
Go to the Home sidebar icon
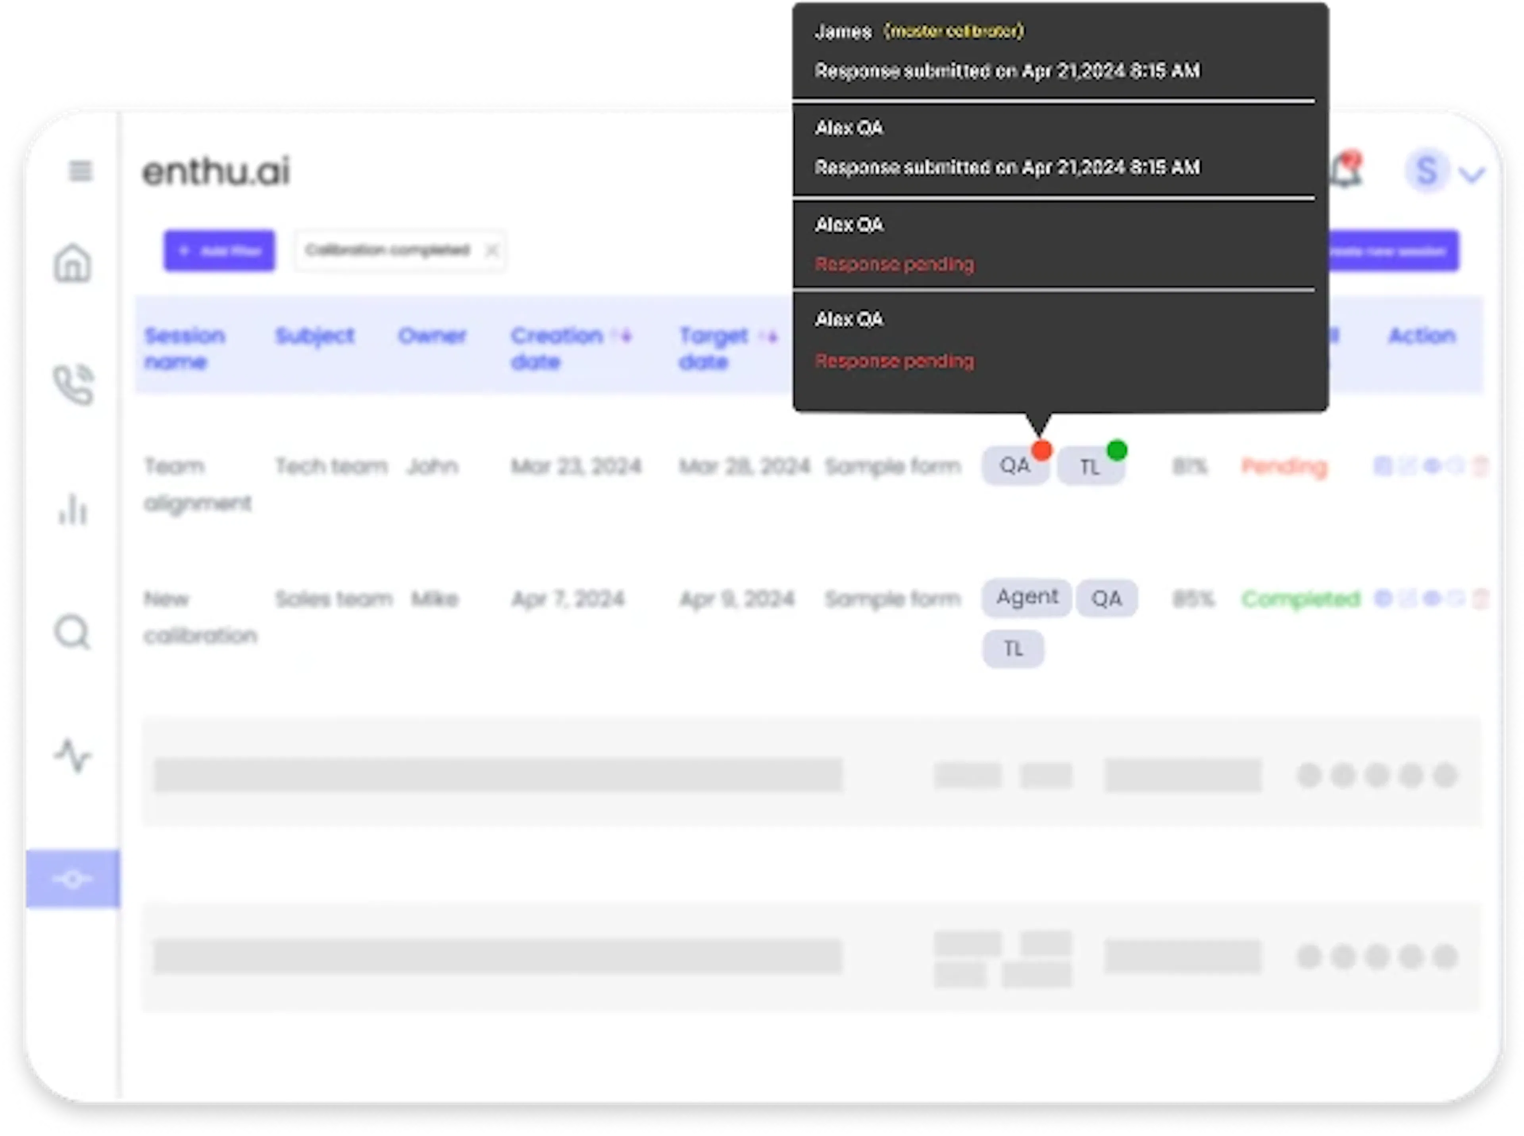pyautogui.click(x=72, y=263)
